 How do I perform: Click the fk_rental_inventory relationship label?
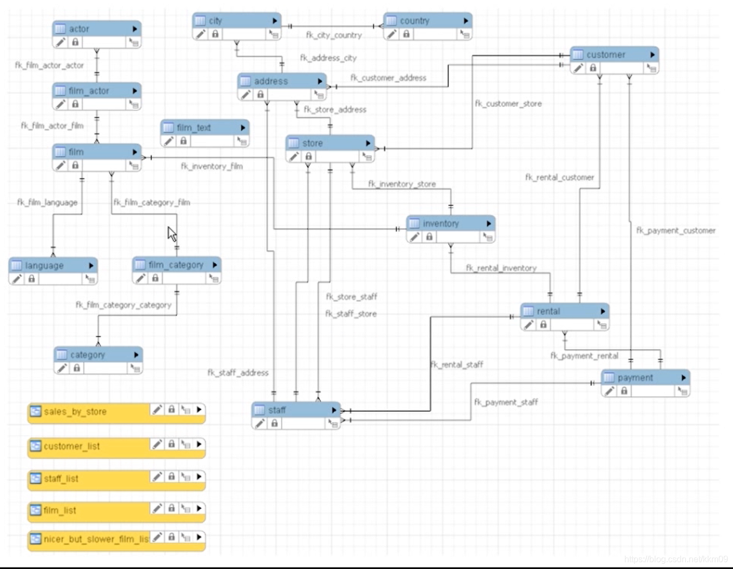[501, 268]
